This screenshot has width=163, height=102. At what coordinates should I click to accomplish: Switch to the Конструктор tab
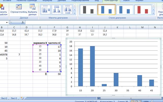point(111,1)
